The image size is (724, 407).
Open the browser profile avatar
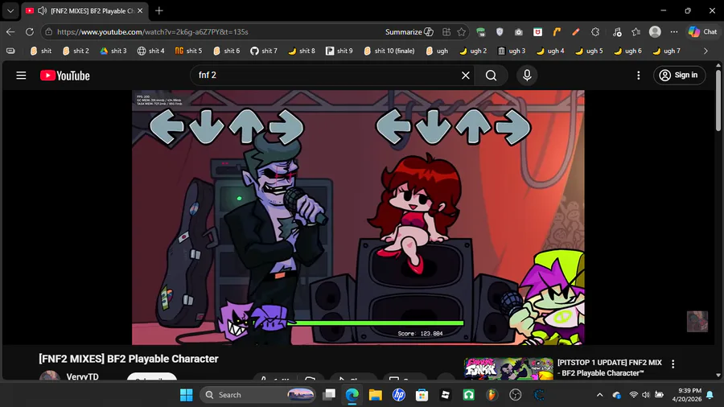655,32
